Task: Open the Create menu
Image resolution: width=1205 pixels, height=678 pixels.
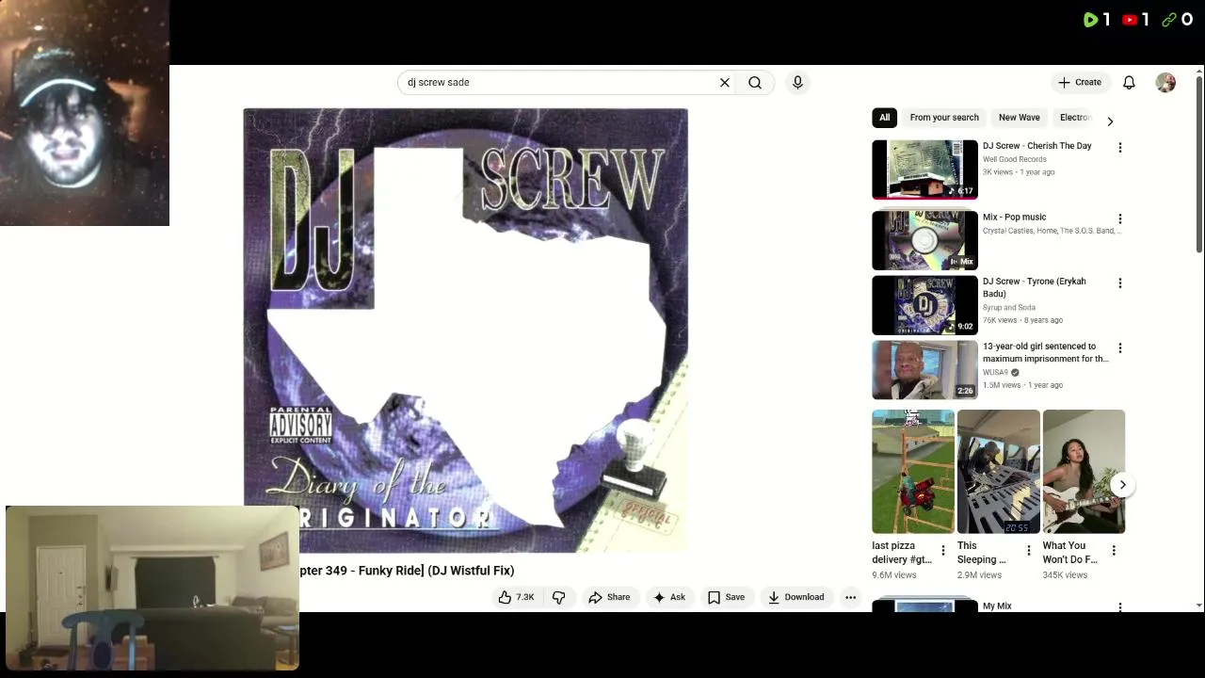Action: coord(1080,83)
